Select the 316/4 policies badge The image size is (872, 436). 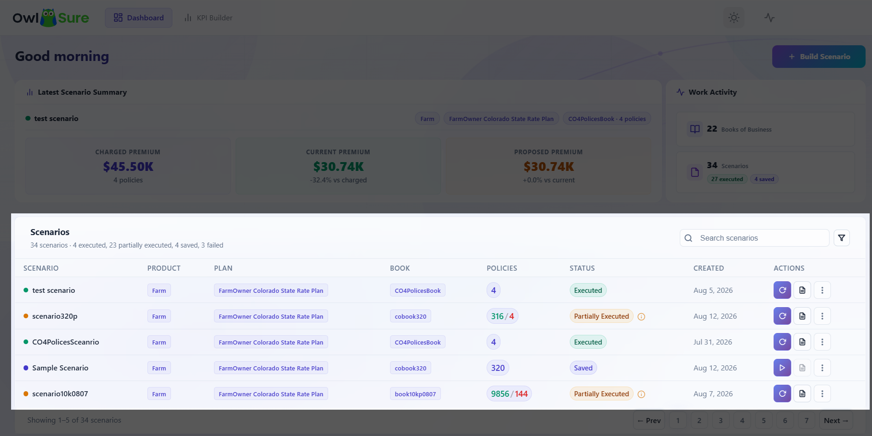502,316
